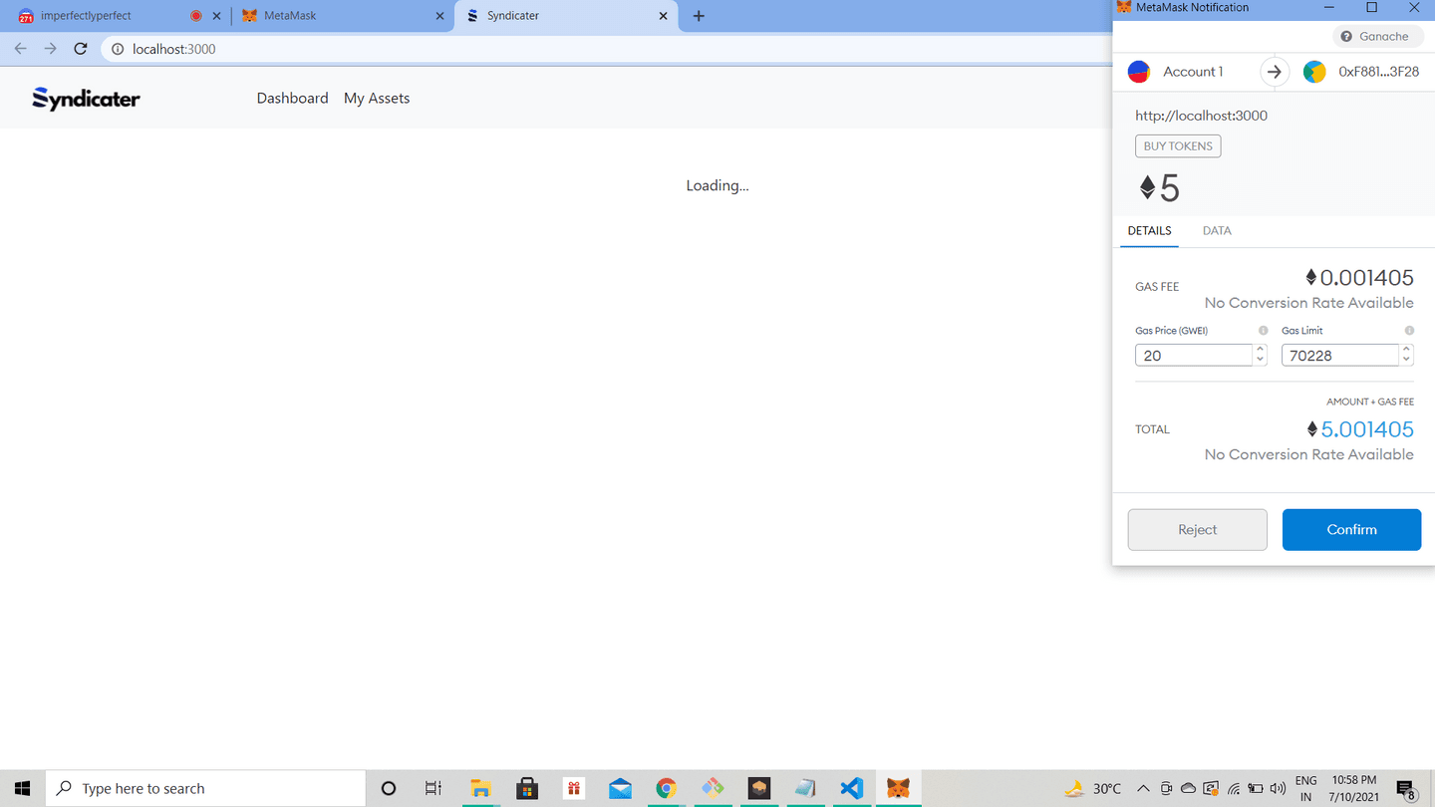The image size is (1435, 807).
Task: Reject the MetaMask transaction
Action: (x=1197, y=529)
